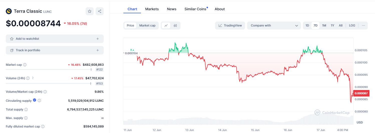Click the Total supply info icon

coord(26,109)
